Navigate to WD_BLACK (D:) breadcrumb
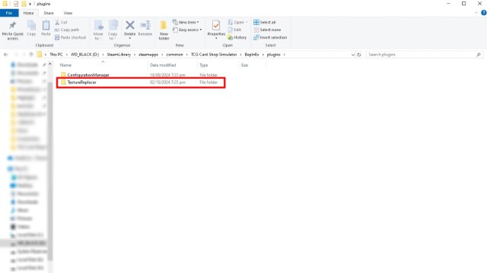The width and height of the screenshot is (487, 273). [84, 55]
